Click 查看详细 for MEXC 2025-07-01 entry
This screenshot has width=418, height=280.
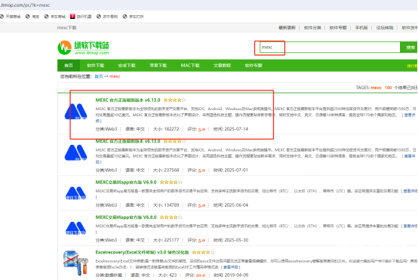click(x=410, y=156)
